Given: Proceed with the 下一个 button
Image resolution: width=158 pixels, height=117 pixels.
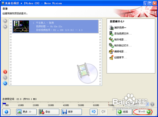Looking at the screenshot, I should click(143, 112).
